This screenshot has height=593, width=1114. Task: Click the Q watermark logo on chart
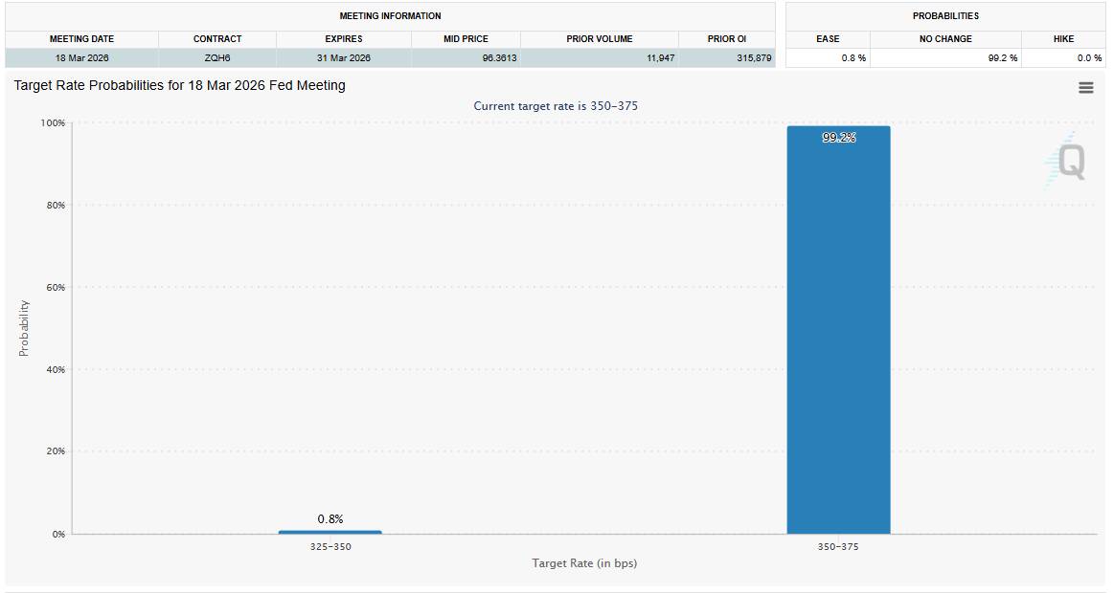pyautogui.click(x=1068, y=160)
